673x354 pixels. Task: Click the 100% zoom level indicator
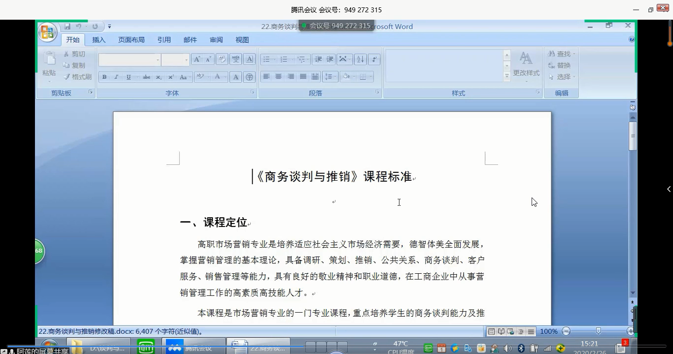[x=548, y=331]
